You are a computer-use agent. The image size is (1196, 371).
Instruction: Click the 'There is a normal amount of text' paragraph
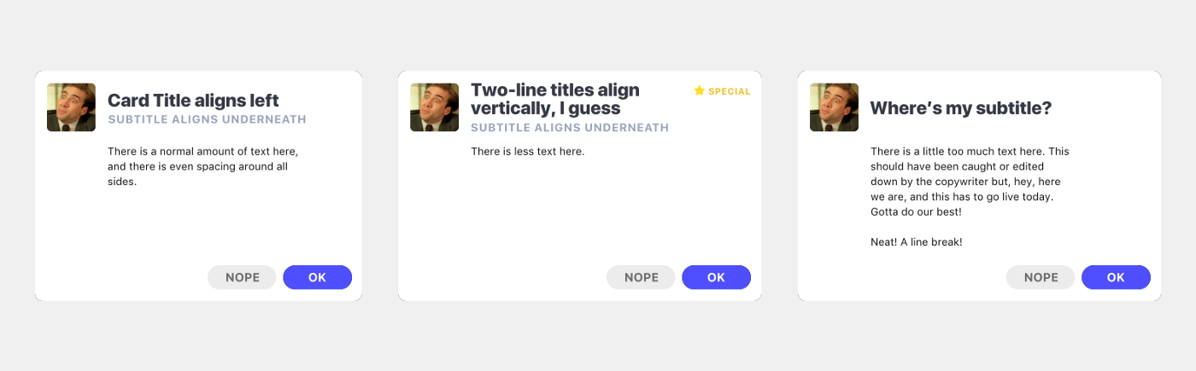tap(202, 166)
